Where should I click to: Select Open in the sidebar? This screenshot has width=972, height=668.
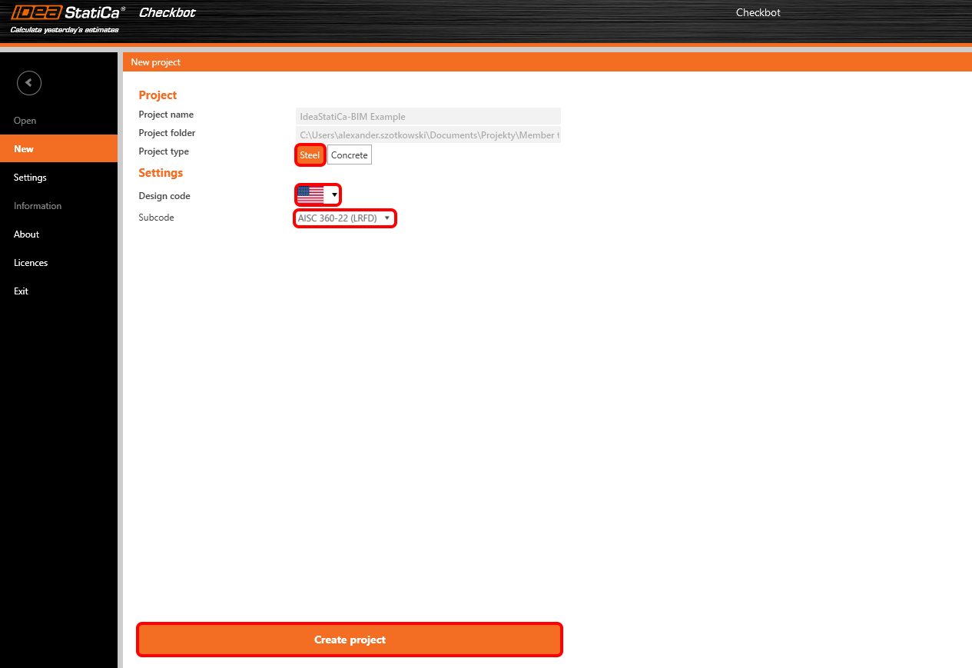pos(25,120)
